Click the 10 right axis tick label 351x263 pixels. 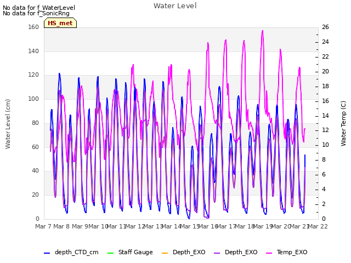click(325, 145)
